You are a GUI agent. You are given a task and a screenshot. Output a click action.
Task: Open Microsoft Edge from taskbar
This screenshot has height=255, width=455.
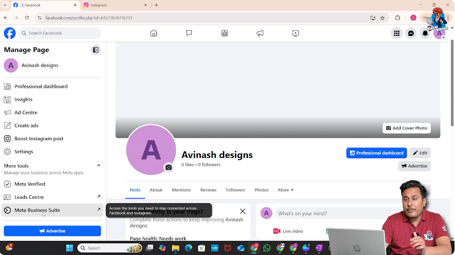(188, 248)
